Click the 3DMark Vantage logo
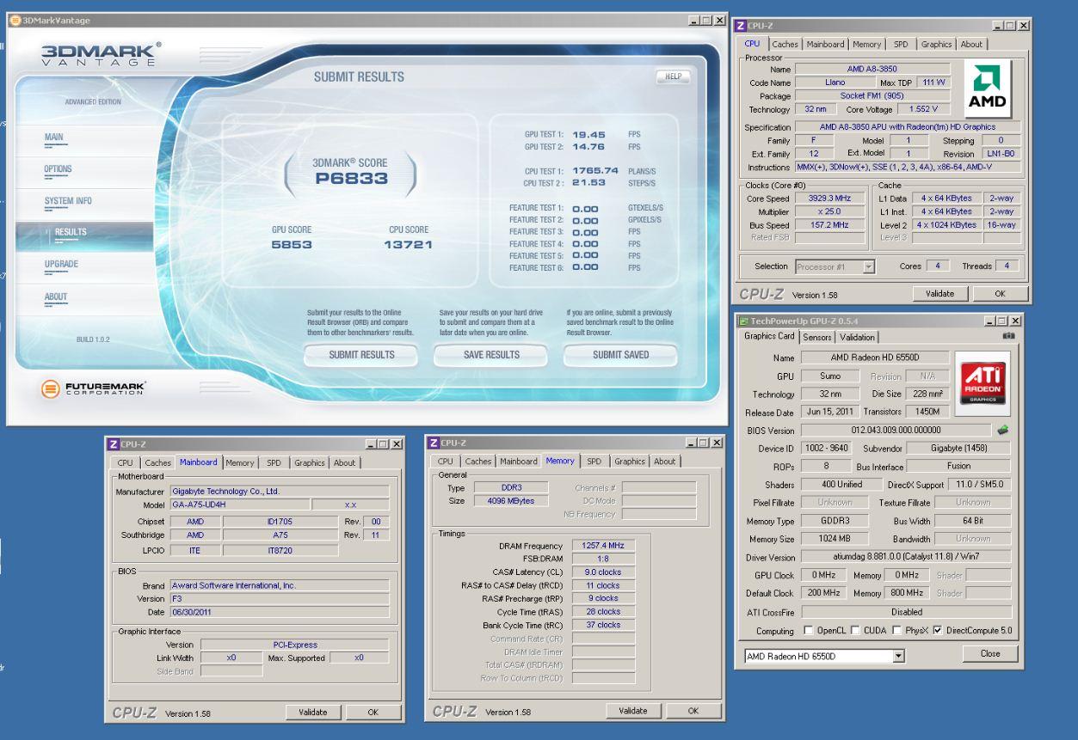Image resolution: width=1078 pixels, height=740 pixels. point(102,54)
